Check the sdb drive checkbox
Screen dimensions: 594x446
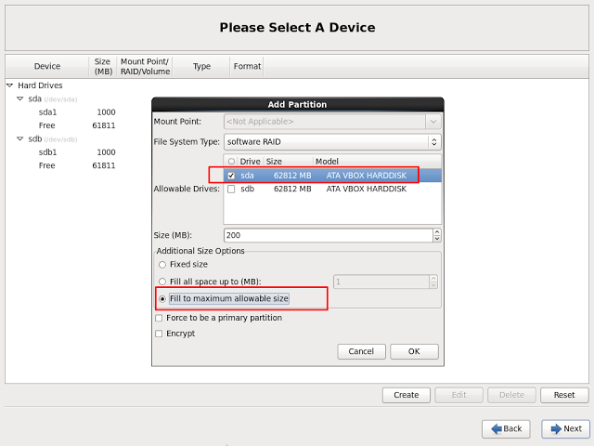coord(230,189)
